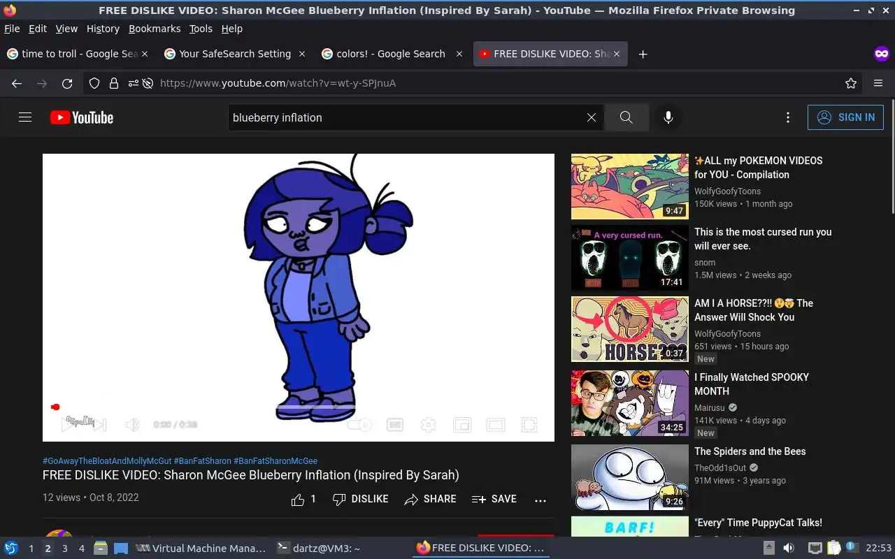The height and width of the screenshot is (559, 895).
Task: Toggle subtitles/closed captions in player
Action: (x=395, y=424)
